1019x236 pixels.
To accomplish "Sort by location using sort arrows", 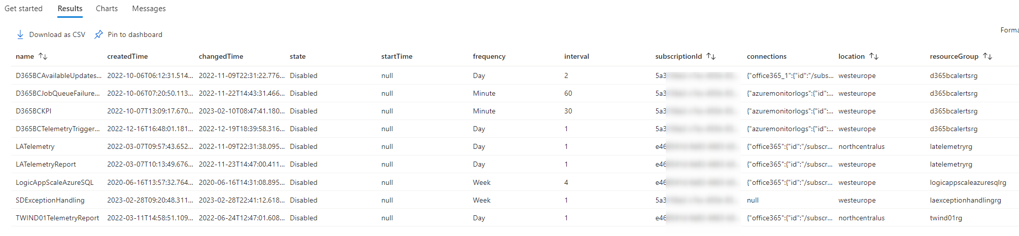I will 874,56.
